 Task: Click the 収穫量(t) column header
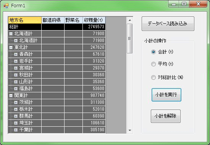pyautogui.click(x=94, y=20)
